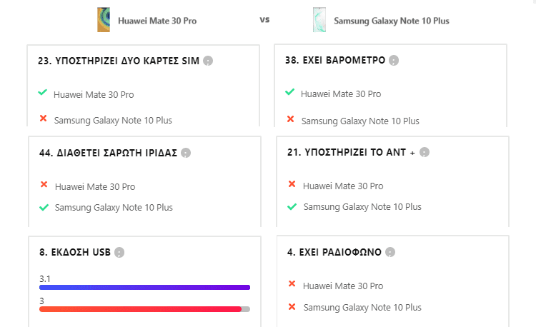Click the green checkmark for Huawei in the barometer card
The height and width of the screenshot is (327, 536).
pyautogui.click(x=289, y=92)
